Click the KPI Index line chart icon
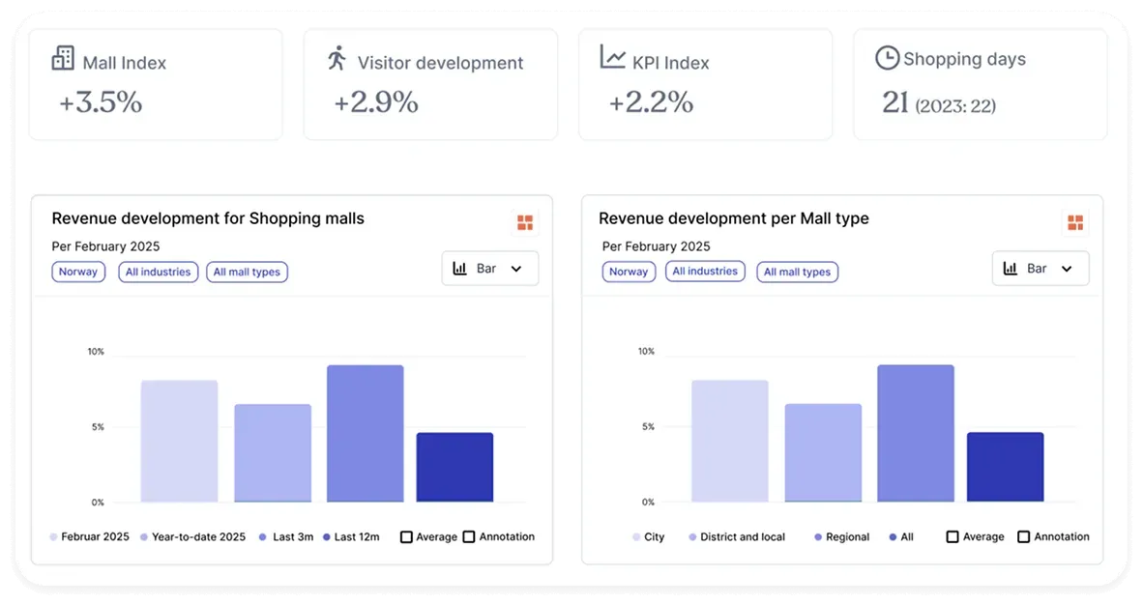The width and height of the screenshot is (1143, 605). 612,58
